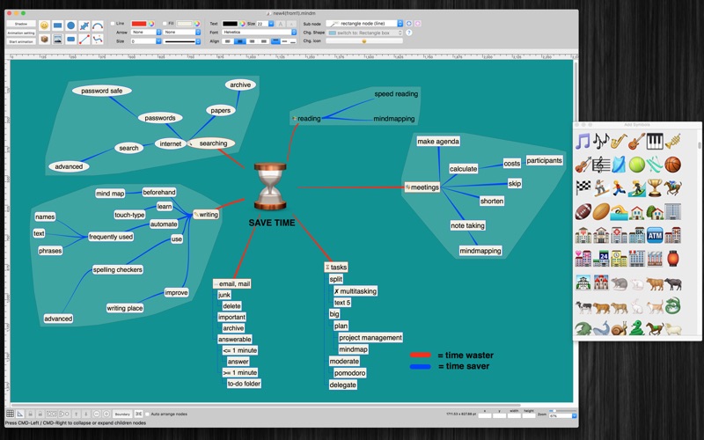Insert the cardboard box clipart icon

pos(44,40)
